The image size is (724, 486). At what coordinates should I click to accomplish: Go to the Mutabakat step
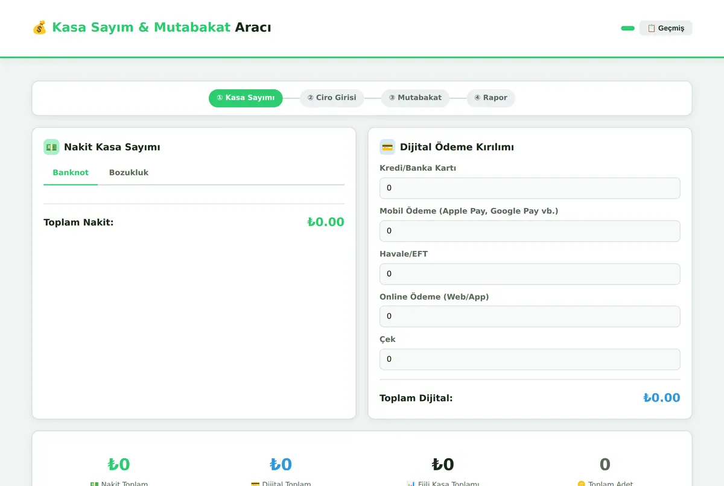pyautogui.click(x=415, y=98)
